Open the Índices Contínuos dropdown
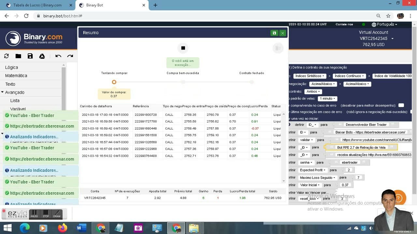Viewport: 417px width, 234px height. click(349, 76)
